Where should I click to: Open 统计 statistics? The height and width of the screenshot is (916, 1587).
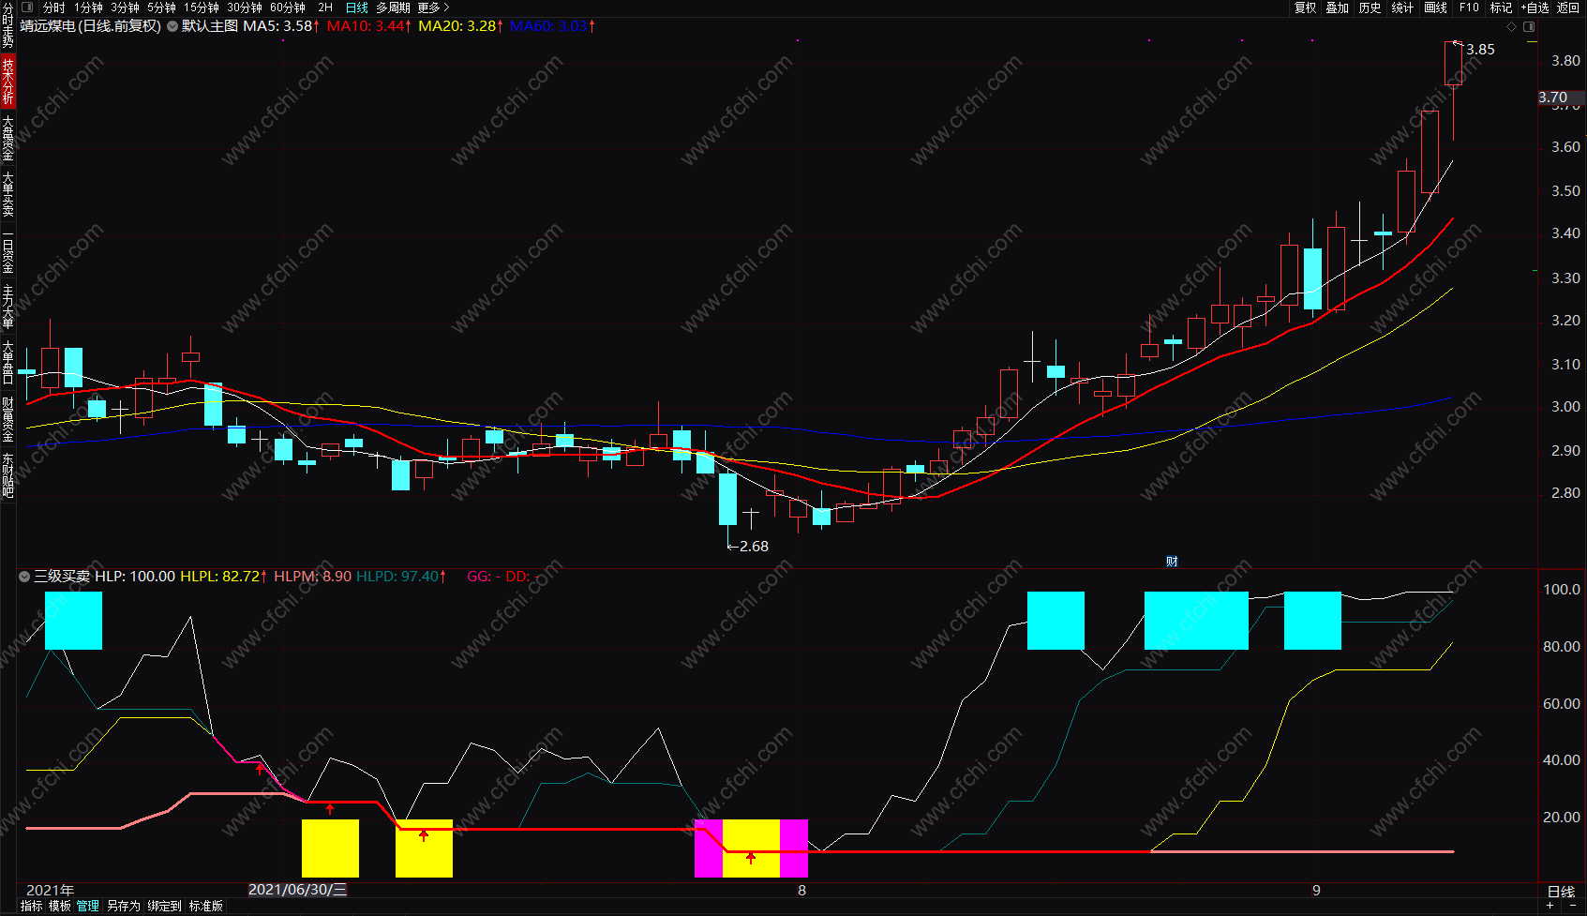pos(1402,8)
